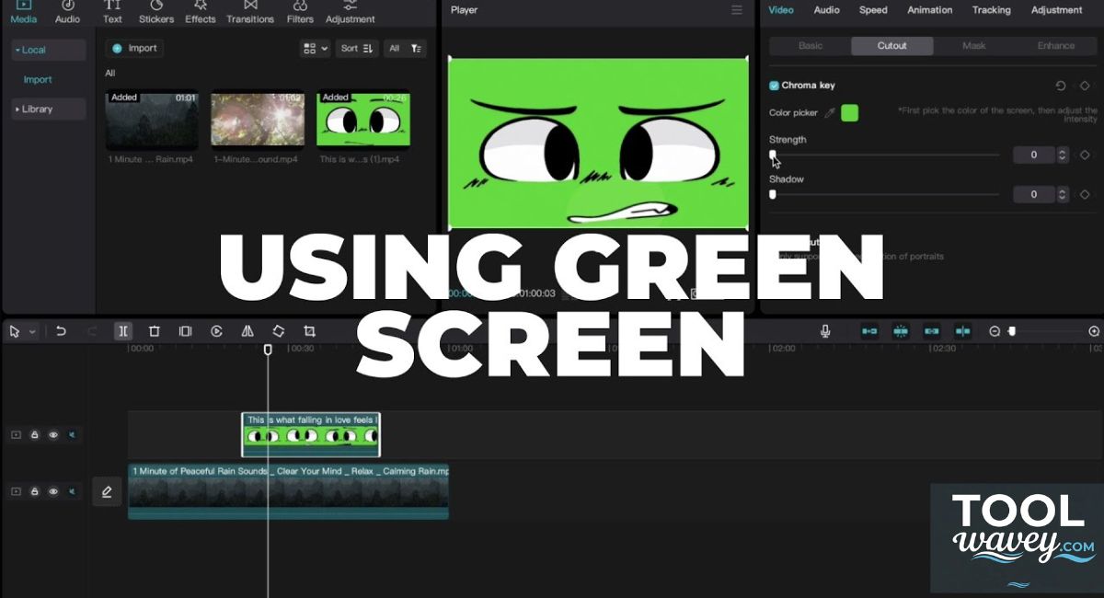Click the Undo arrow
1104x598 pixels.
point(61,331)
